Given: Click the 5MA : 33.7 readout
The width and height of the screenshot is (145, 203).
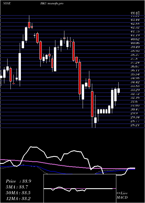Looking at the screenshot, I should click(x=17, y=187).
